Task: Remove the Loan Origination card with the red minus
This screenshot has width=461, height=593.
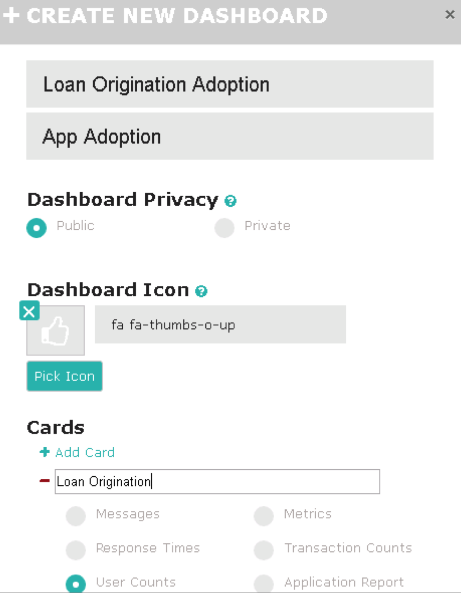Action: coord(44,481)
